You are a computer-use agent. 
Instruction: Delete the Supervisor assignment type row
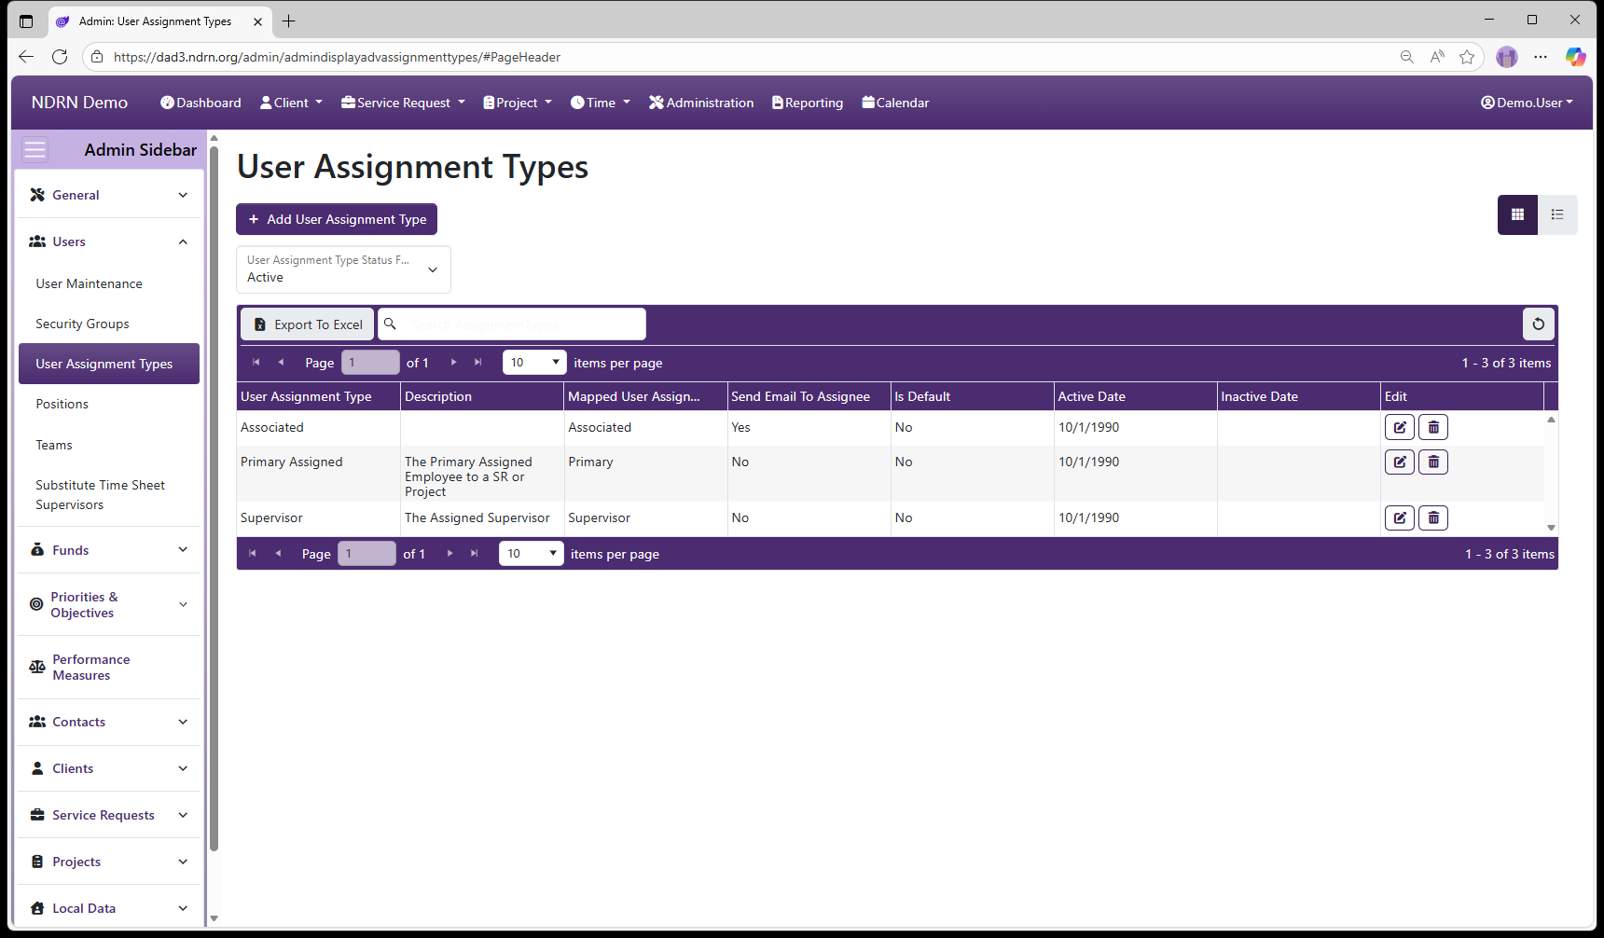tap(1433, 517)
